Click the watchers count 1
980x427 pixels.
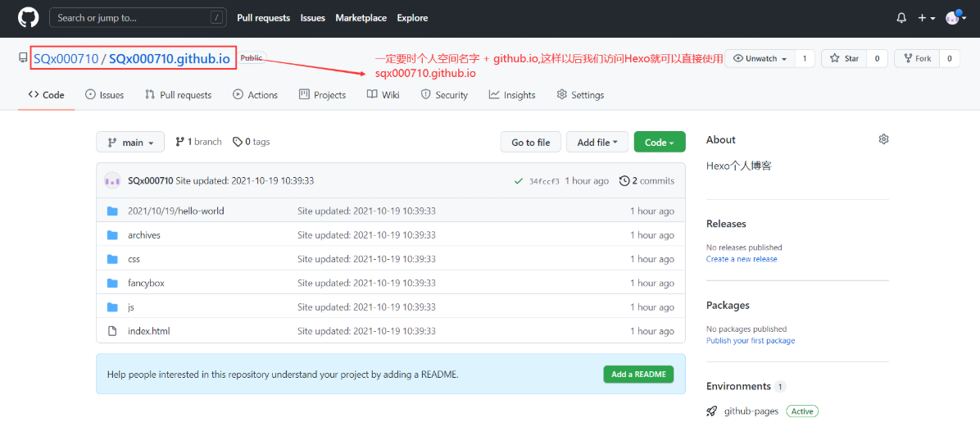pos(805,59)
